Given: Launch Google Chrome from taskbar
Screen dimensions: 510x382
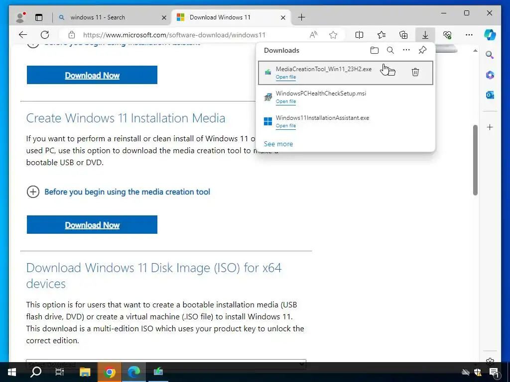Looking at the screenshot, I should [109, 372].
